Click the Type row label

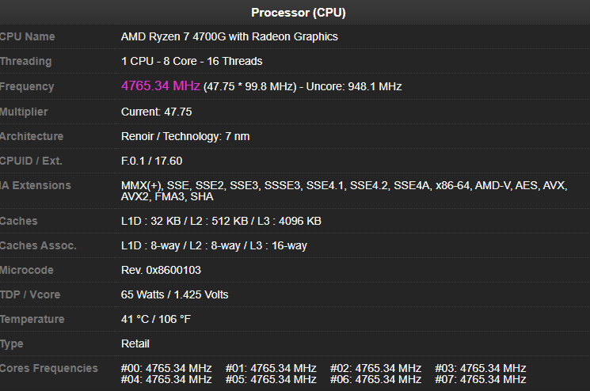click(12, 344)
